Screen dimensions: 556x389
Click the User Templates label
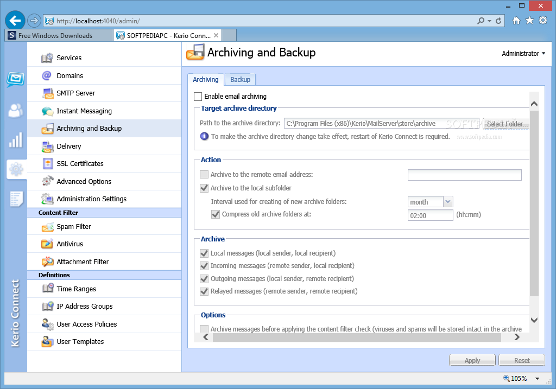[80, 341]
